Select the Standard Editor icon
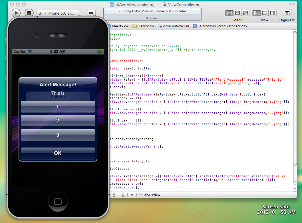302x223 pixels. point(230,13)
